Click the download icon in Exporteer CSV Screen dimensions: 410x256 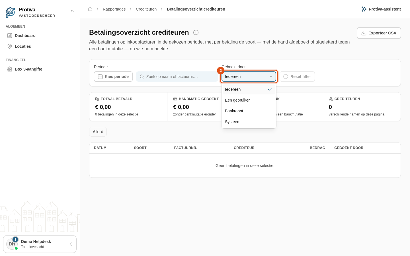364,33
